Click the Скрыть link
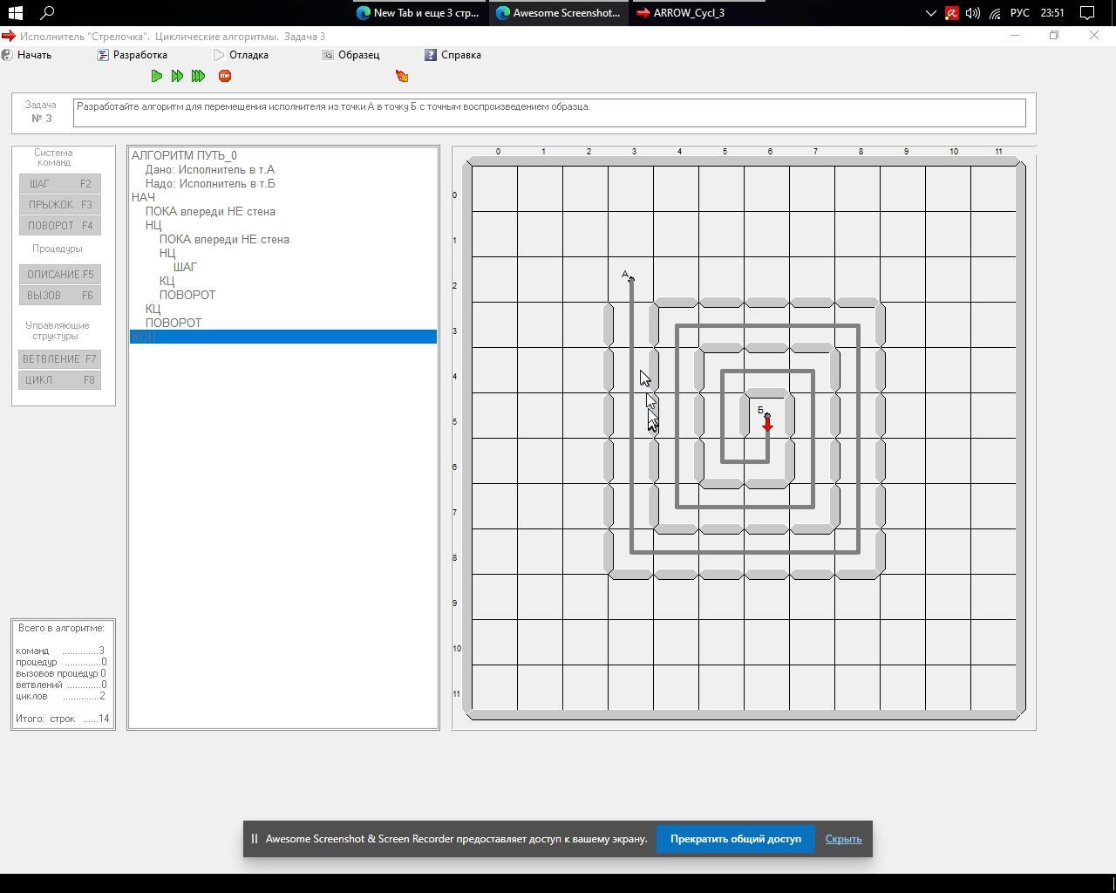 [843, 839]
